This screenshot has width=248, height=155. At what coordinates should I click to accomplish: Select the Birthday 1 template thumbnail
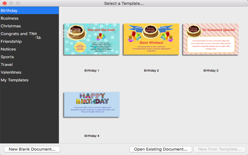(x=92, y=39)
